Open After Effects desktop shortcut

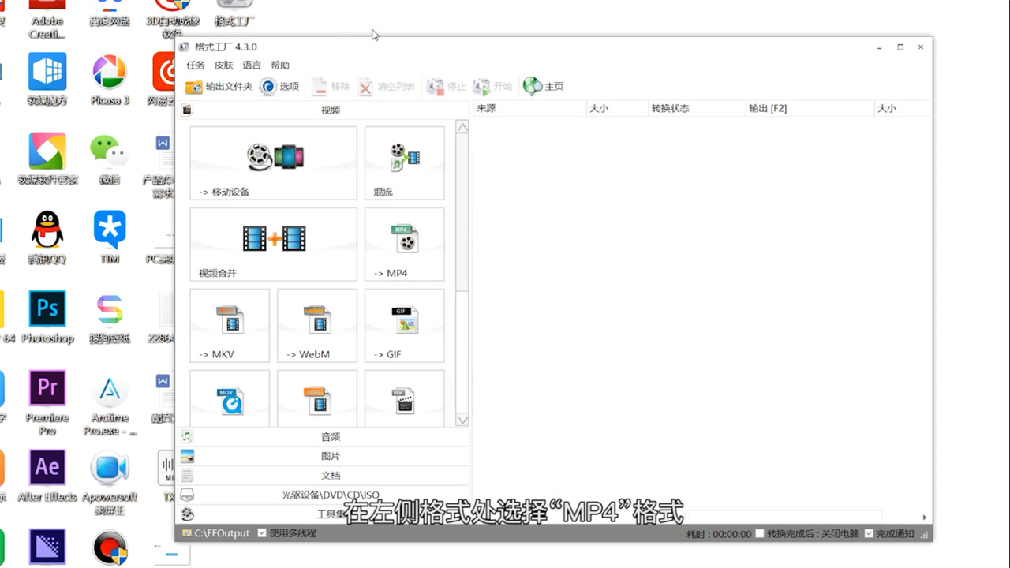pyautogui.click(x=47, y=476)
